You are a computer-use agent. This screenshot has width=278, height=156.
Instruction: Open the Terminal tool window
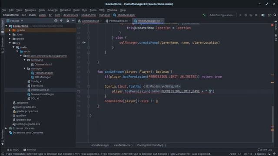pos(30,150)
